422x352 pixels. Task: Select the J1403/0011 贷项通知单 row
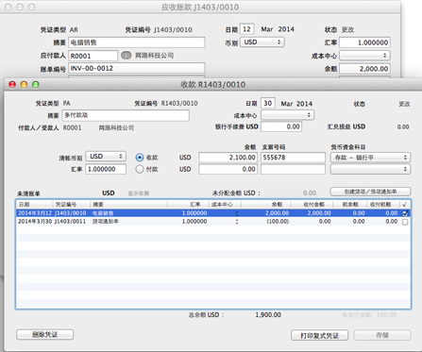coord(213,222)
